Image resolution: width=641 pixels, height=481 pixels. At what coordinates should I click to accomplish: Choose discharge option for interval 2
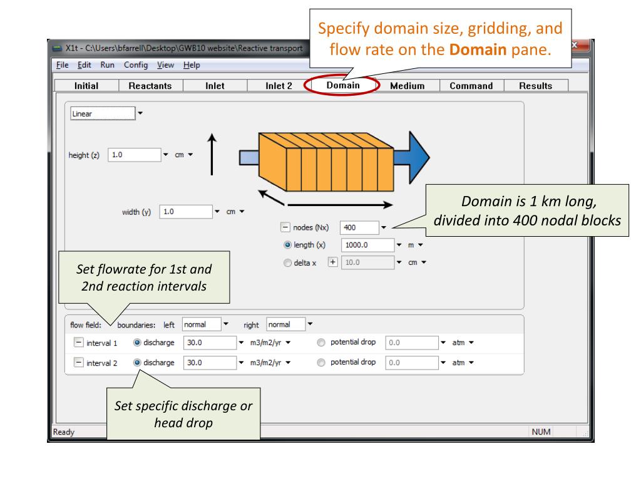[136, 362]
